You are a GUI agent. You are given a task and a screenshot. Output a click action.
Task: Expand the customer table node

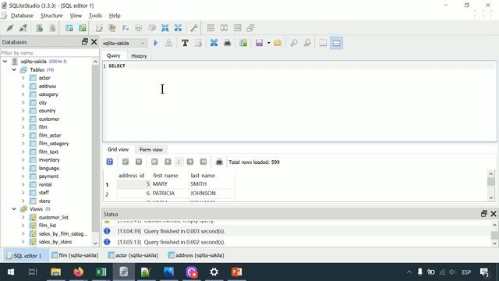coord(23,119)
